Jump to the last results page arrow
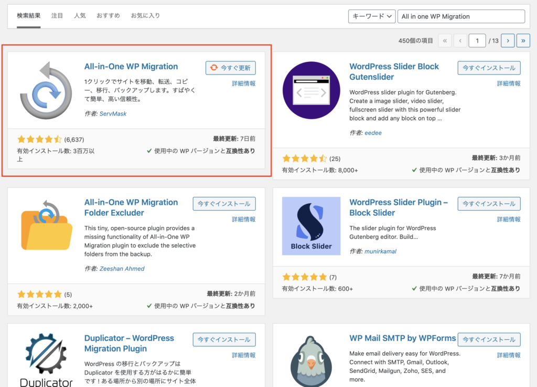 click(523, 41)
